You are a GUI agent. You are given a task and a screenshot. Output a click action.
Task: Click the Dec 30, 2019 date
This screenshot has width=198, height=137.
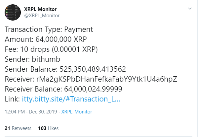pyautogui.click(x=43, y=112)
